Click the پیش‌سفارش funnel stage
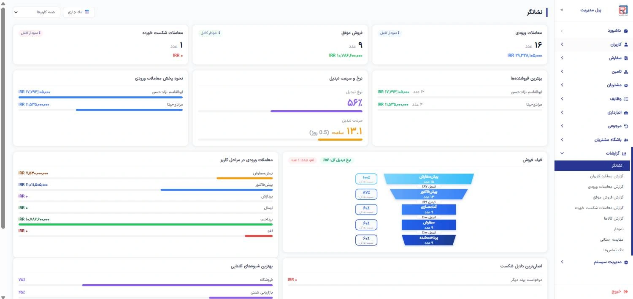 (x=426, y=179)
